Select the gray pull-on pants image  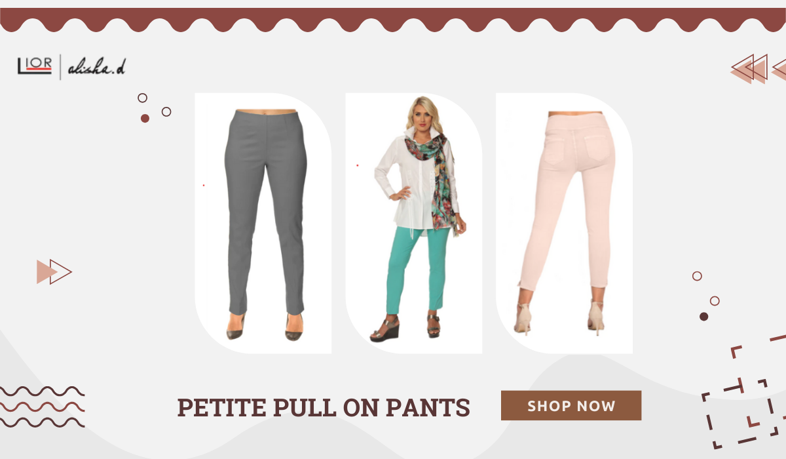tap(263, 223)
